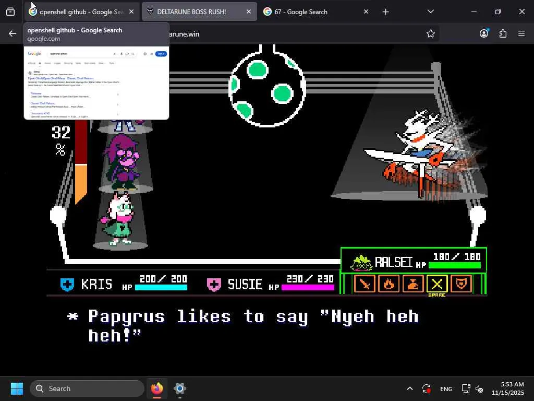Click the 32 TP percentage value
Screen dimensions: 534x401
[x=61, y=132]
